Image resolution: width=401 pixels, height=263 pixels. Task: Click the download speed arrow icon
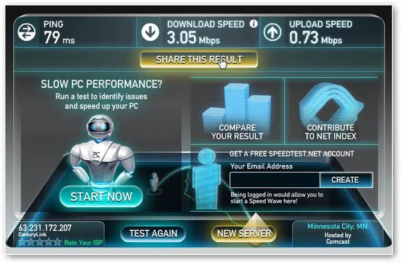click(150, 32)
